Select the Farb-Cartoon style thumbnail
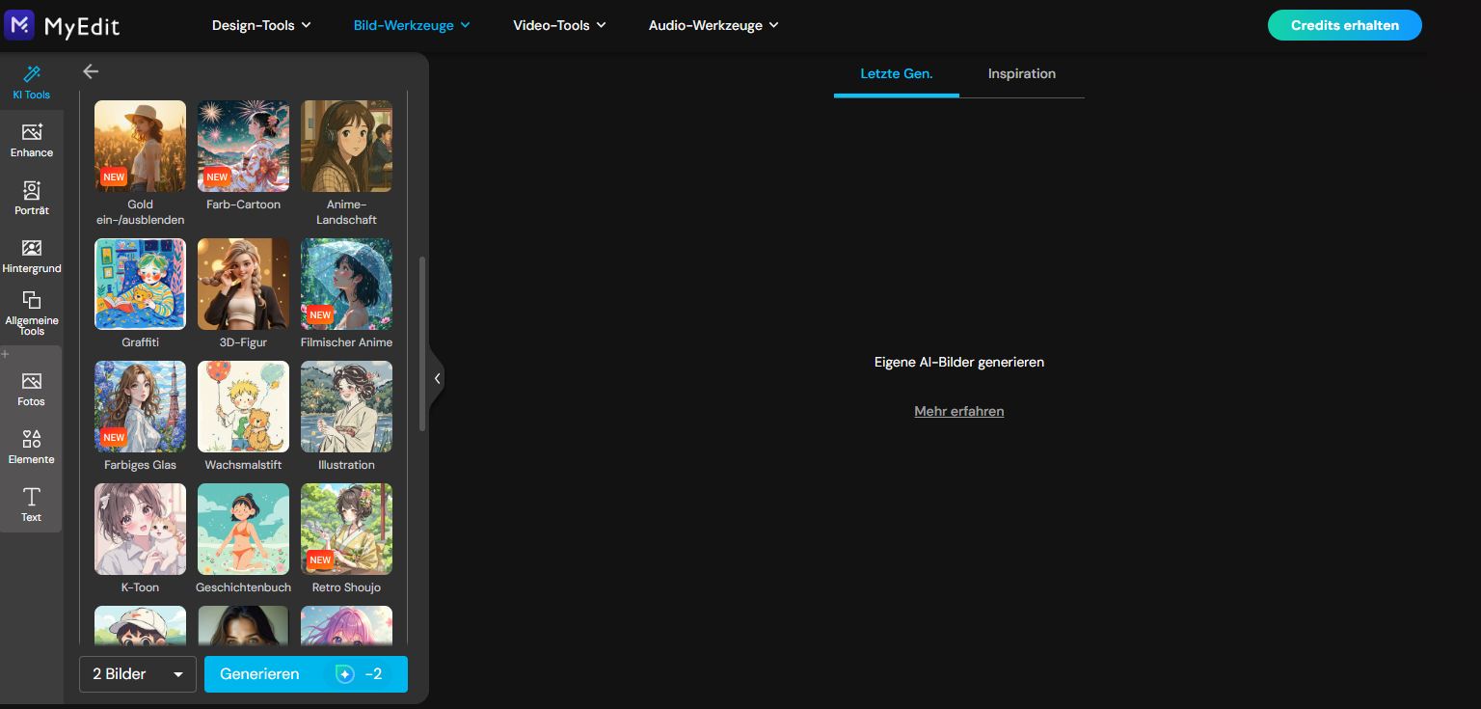 (x=243, y=147)
